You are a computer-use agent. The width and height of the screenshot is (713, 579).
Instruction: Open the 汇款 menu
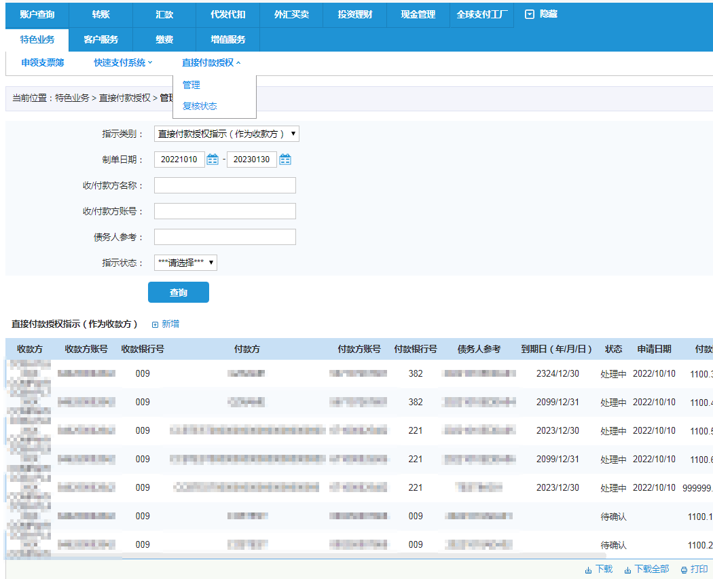click(x=164, y=14)
